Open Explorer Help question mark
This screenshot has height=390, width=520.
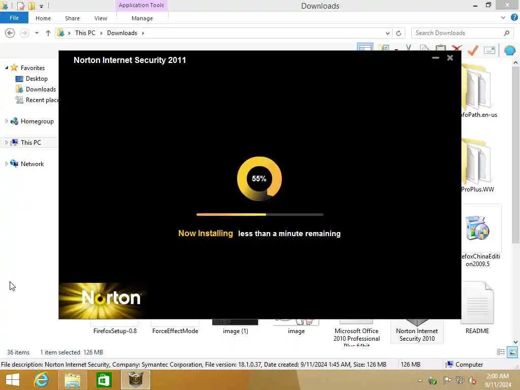coord(514,18)
